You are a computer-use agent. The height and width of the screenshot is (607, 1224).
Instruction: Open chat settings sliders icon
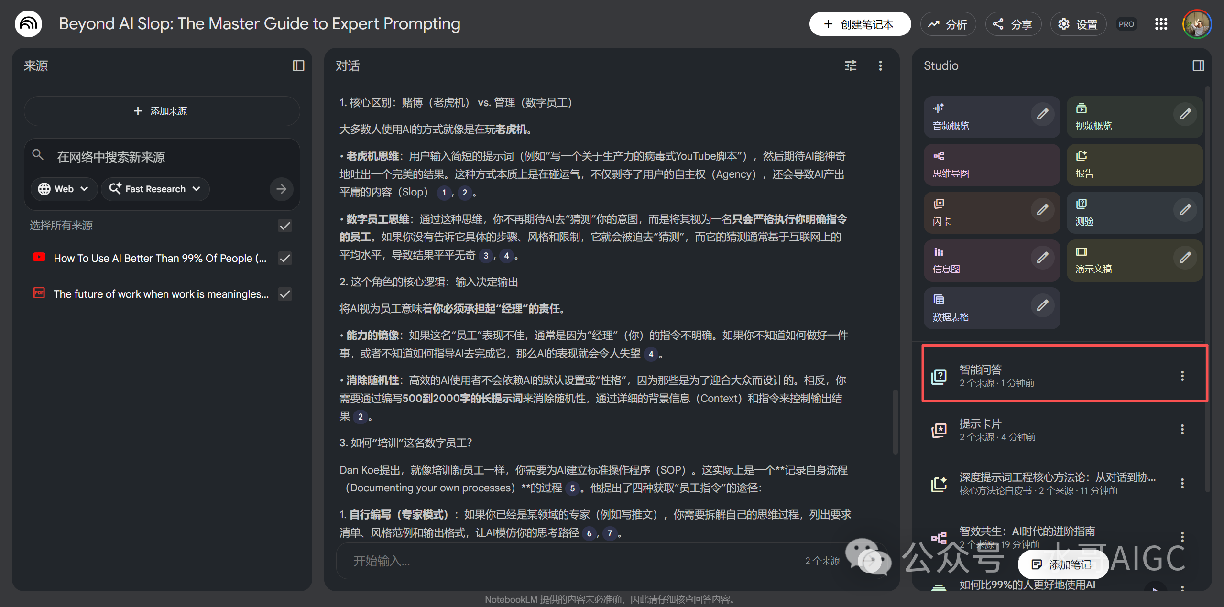point(851,65)
